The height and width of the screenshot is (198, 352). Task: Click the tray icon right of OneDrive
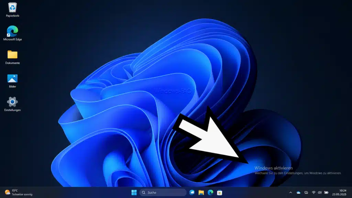point(306,192)
